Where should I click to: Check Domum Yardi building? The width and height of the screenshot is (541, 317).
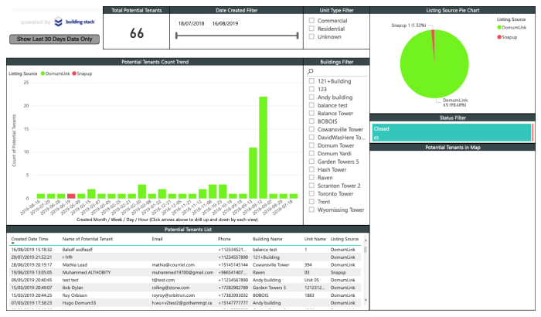click(x=311, y=153)
